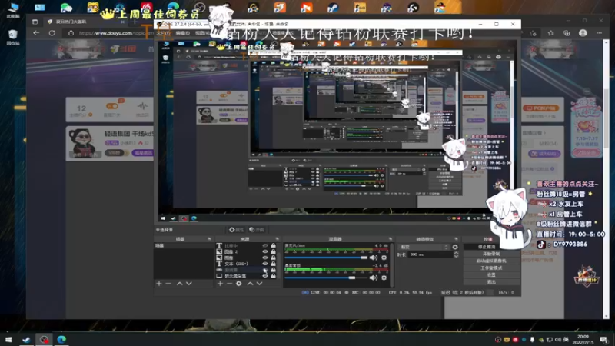This screenshot has width=615, height=346.
Task: Pop out the Sources dock via header icon
Action: (x=277, y=239)
